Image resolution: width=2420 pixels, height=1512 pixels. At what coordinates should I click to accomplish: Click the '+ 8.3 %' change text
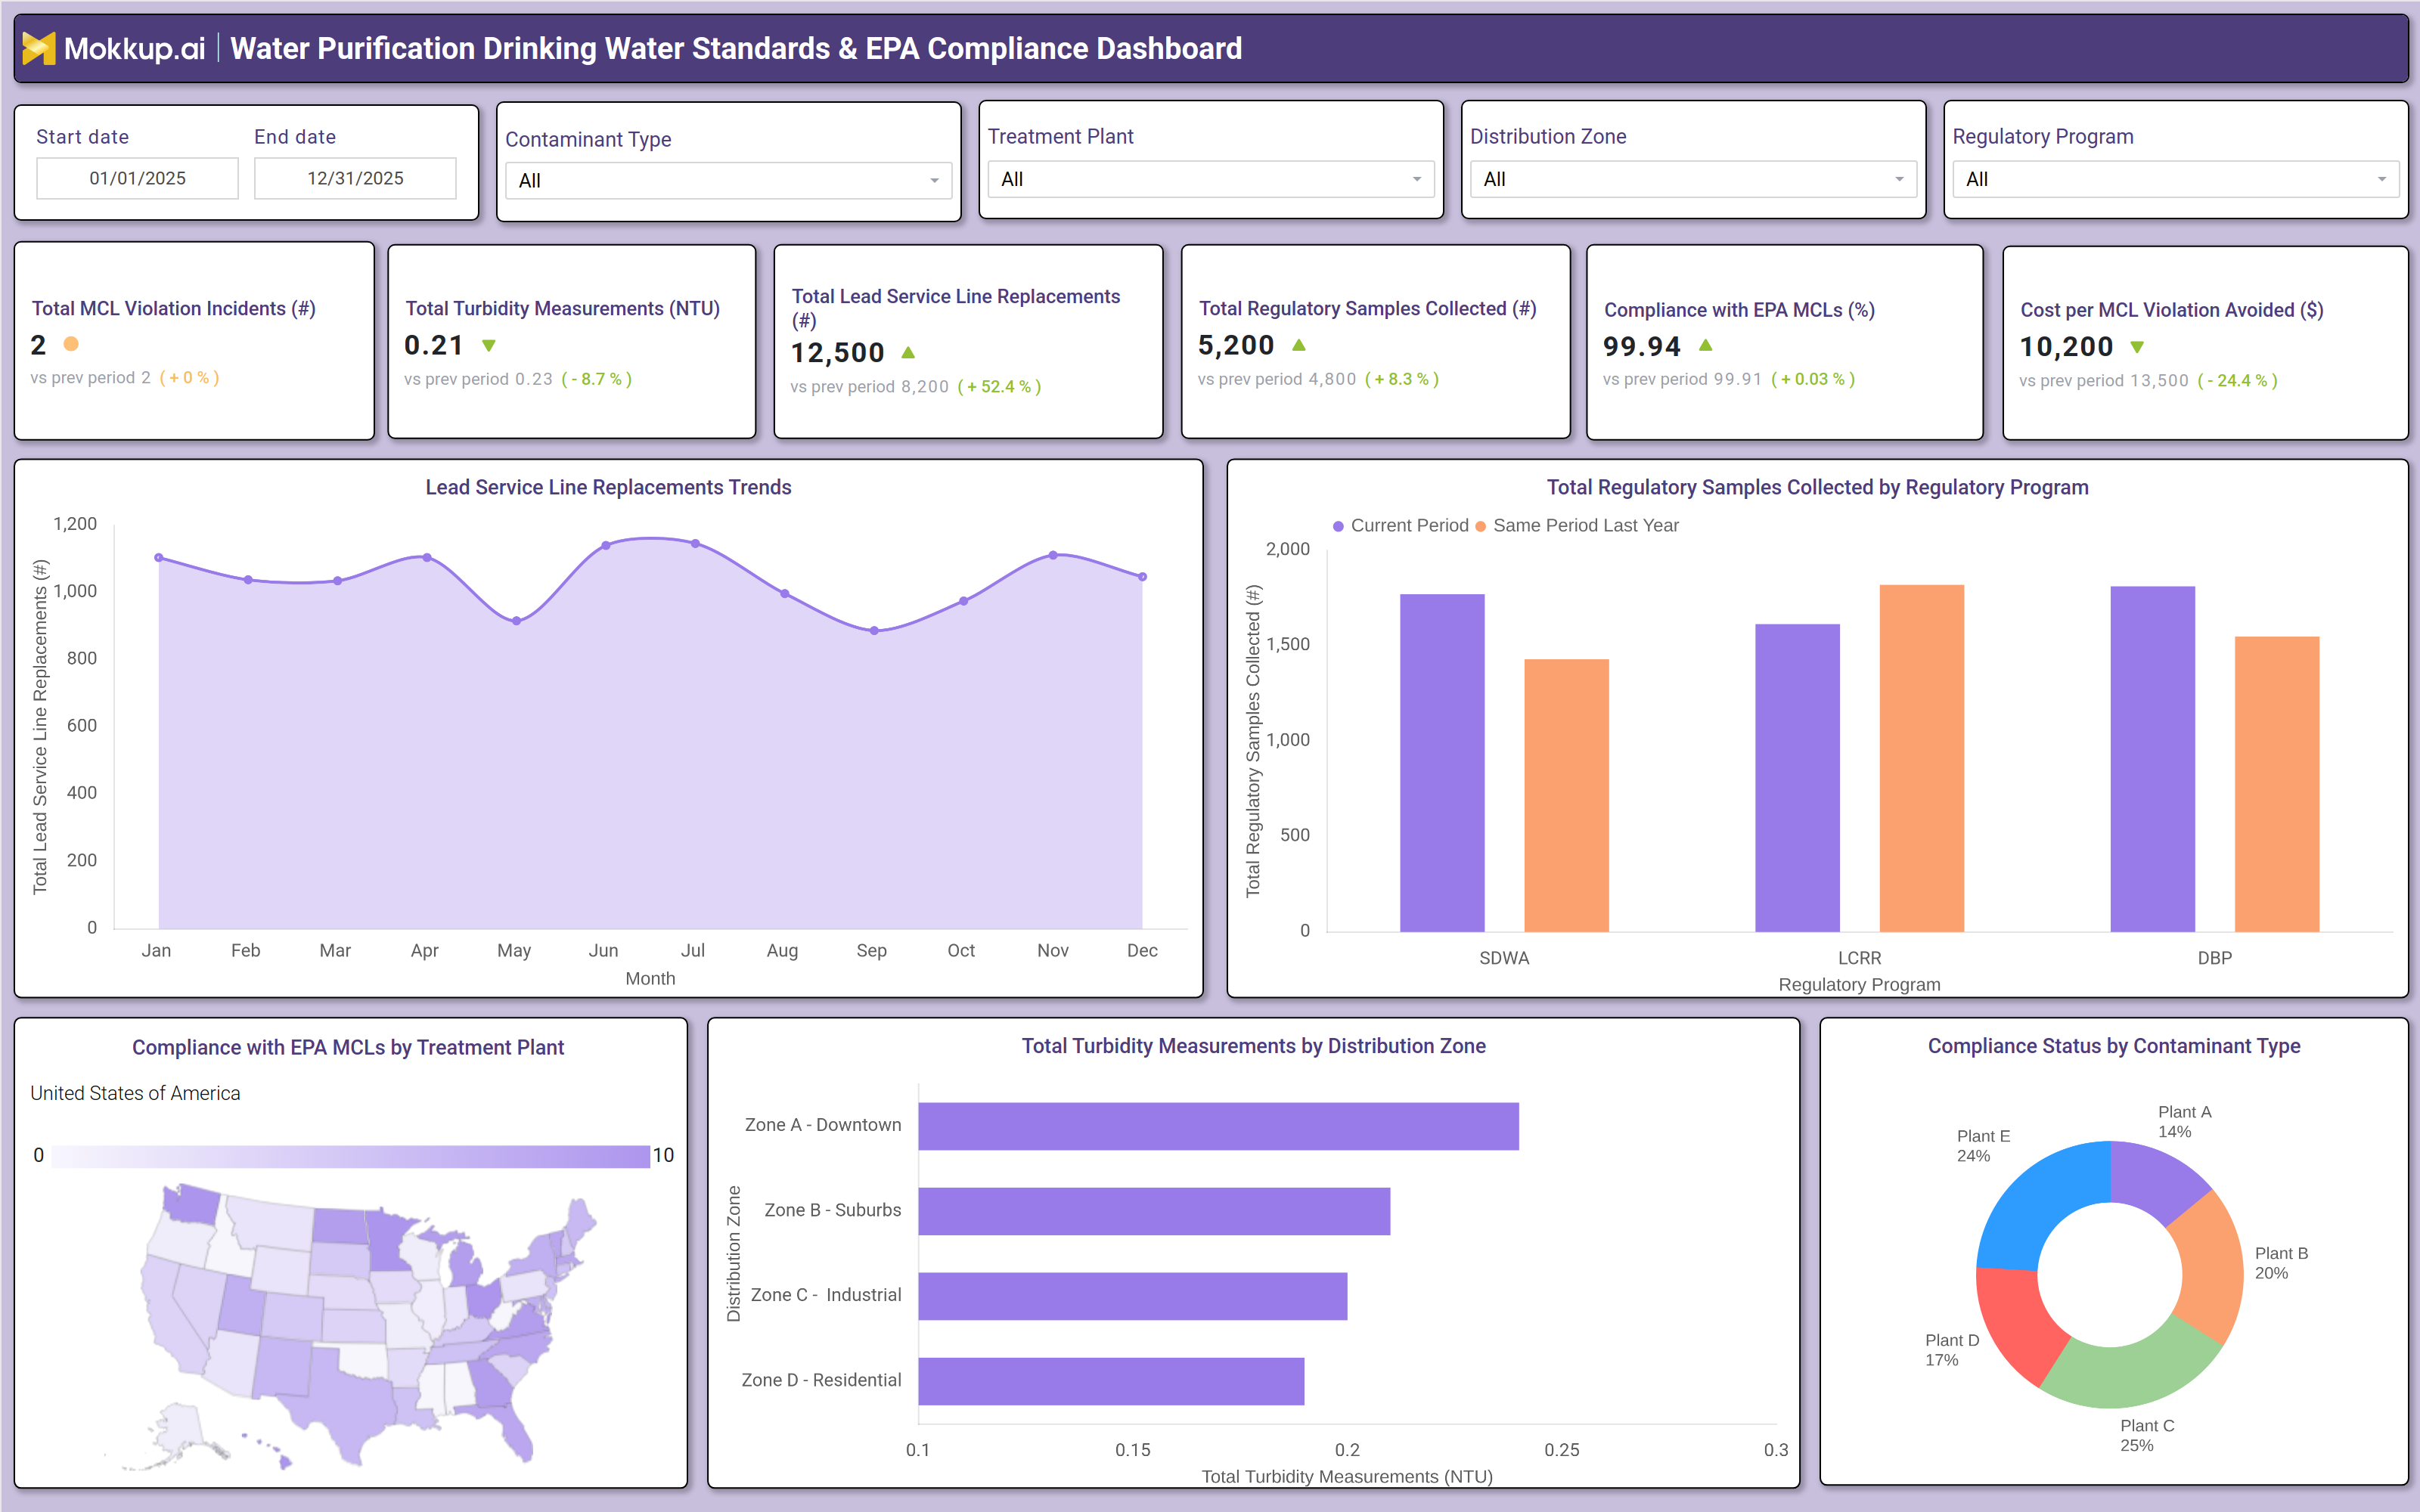[x=1402, y=379]
